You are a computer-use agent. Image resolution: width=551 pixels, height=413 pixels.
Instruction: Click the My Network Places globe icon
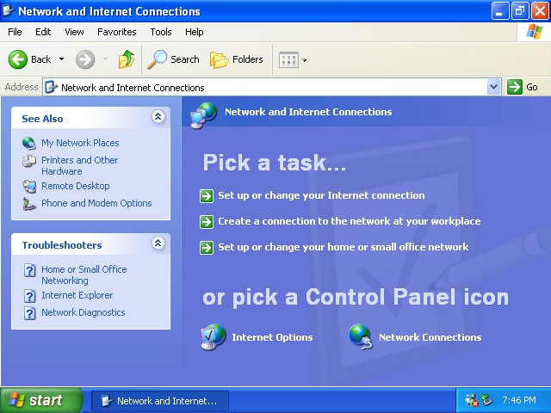(29, 143)
